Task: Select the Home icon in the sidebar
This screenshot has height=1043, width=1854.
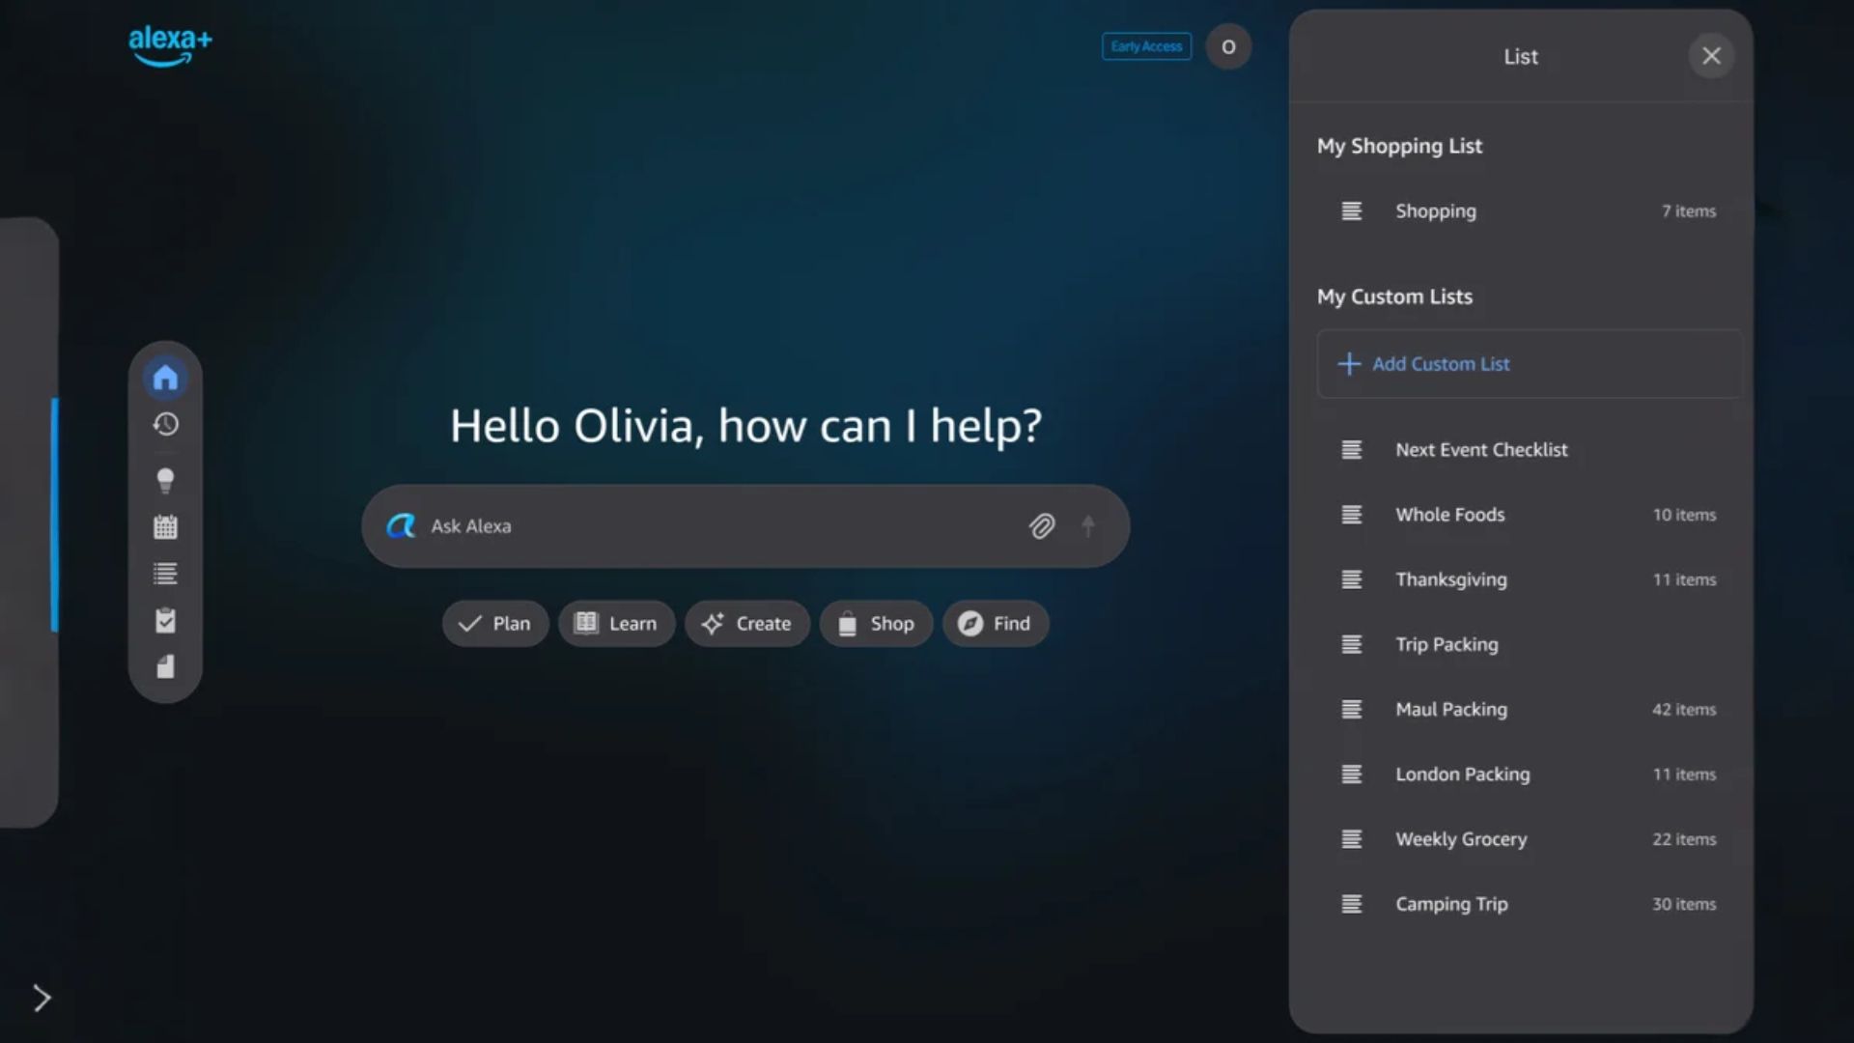Action: [x=165, y=378]
